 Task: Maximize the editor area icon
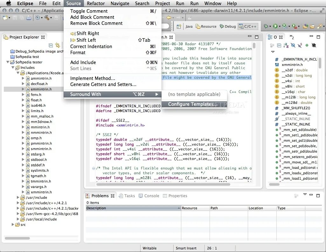click(257, 37)
